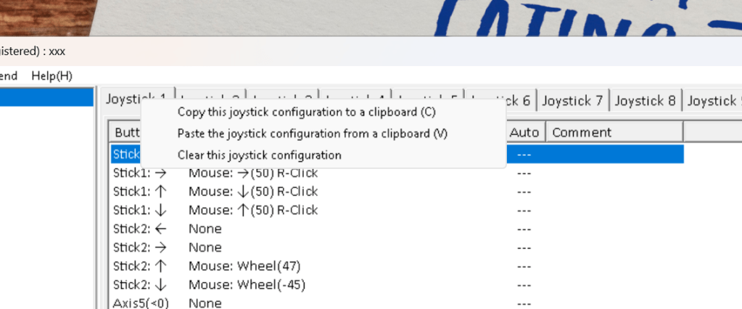Viewport: 742px width, 309px height.
Task: Select the highlighted profile in the left list
Action: tap(46, 97)
